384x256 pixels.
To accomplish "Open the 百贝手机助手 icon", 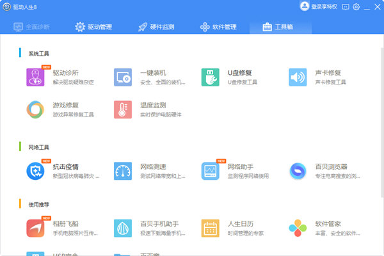I will [x=123, y=228].
